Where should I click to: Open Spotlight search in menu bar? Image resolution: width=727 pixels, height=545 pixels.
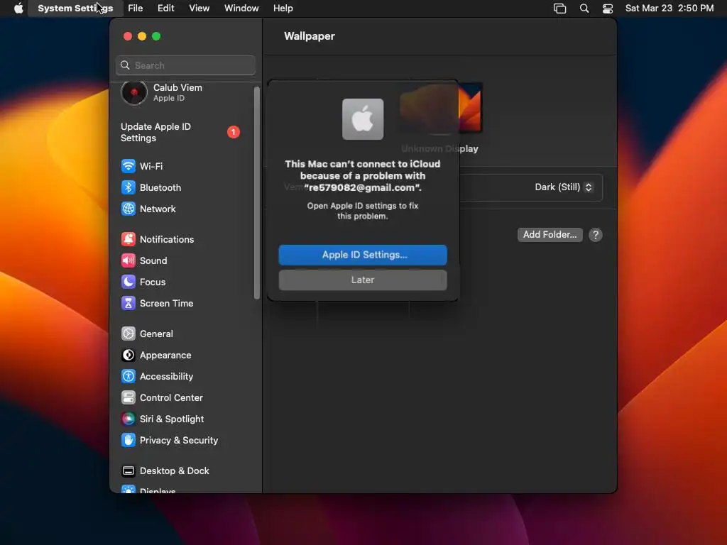pyautogui.click(x=584, y=8)
